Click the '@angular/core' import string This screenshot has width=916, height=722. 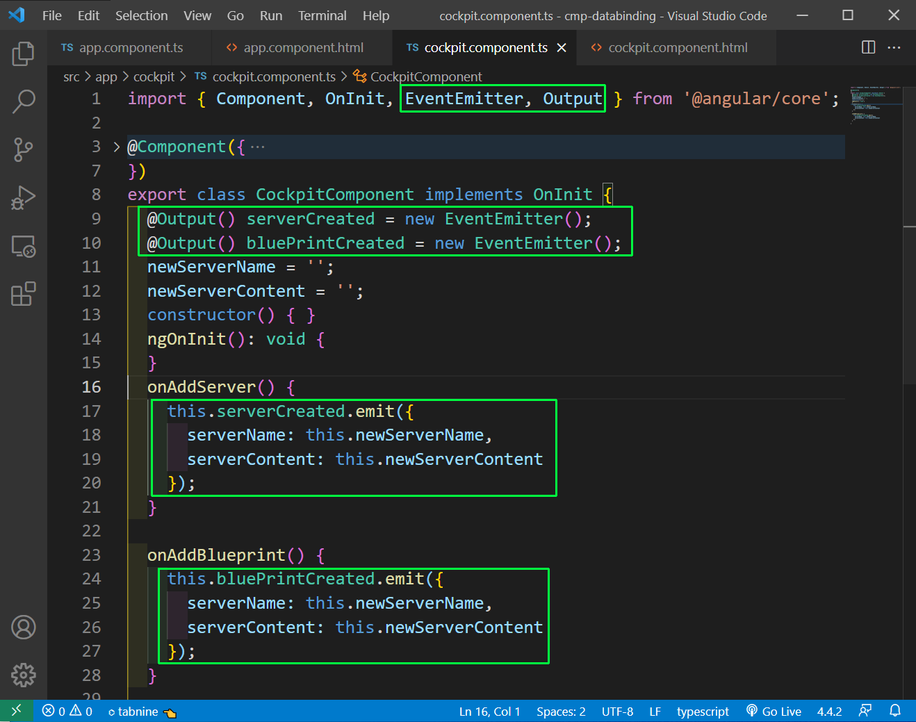coord(757,99)
